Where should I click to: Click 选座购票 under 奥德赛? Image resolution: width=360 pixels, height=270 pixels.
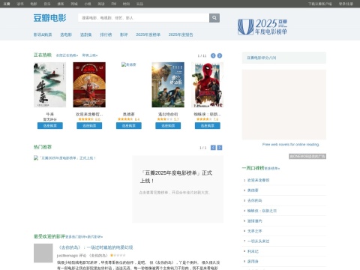(x=129, y=126)
